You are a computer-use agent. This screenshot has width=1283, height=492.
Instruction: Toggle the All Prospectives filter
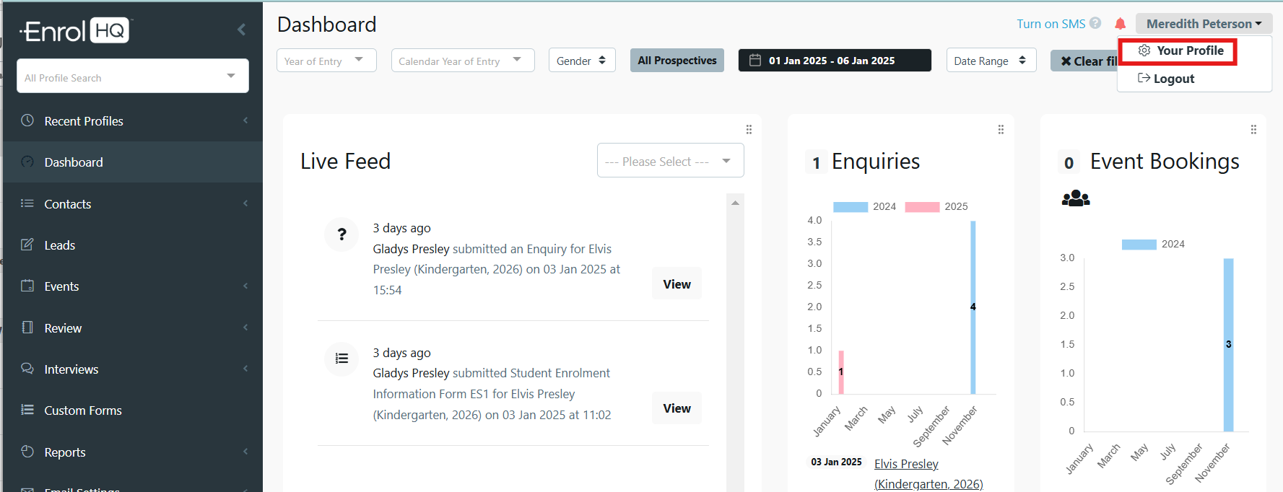pos(677,61)
